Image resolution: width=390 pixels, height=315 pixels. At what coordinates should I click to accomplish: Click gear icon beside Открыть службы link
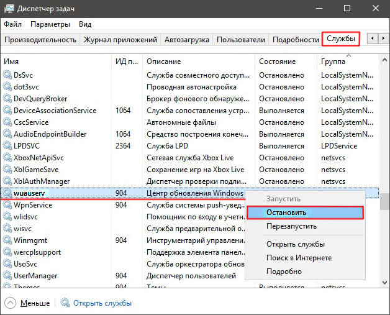coord(65,303)
